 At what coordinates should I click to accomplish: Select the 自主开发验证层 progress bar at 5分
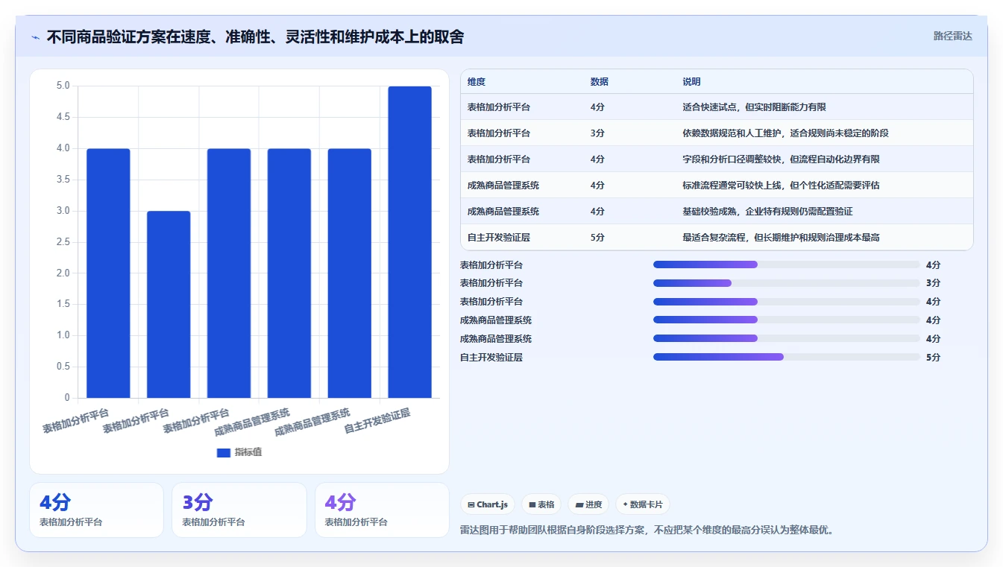pos(787,357)
